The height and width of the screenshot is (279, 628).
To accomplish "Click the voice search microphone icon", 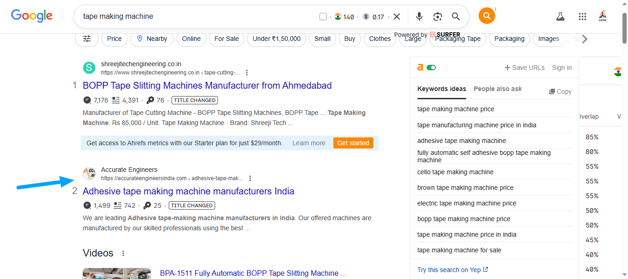I will pos(419,17).
